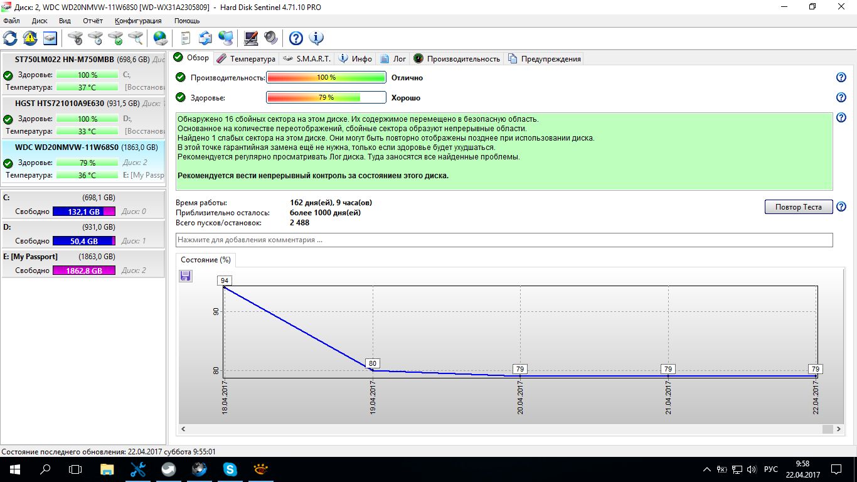The width and height of the screenshot is (857, 482).
Task: Open the Вид menu
Action: click(x=65, y=21)
